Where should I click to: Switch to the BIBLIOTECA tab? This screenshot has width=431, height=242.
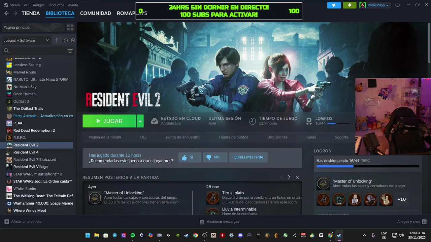click(60, 13)
